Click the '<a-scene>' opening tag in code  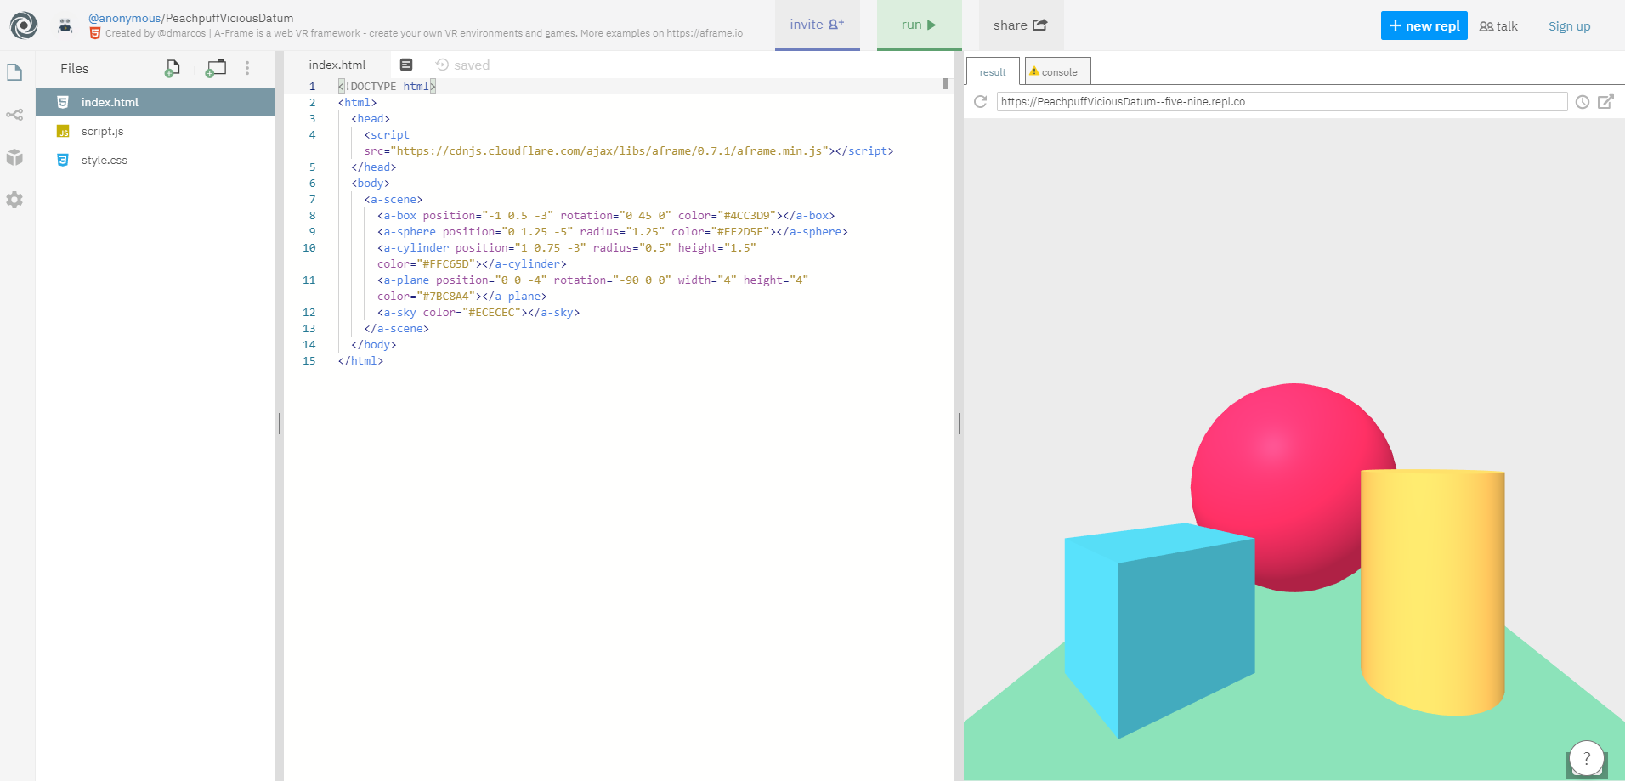(x=394, y=200)
